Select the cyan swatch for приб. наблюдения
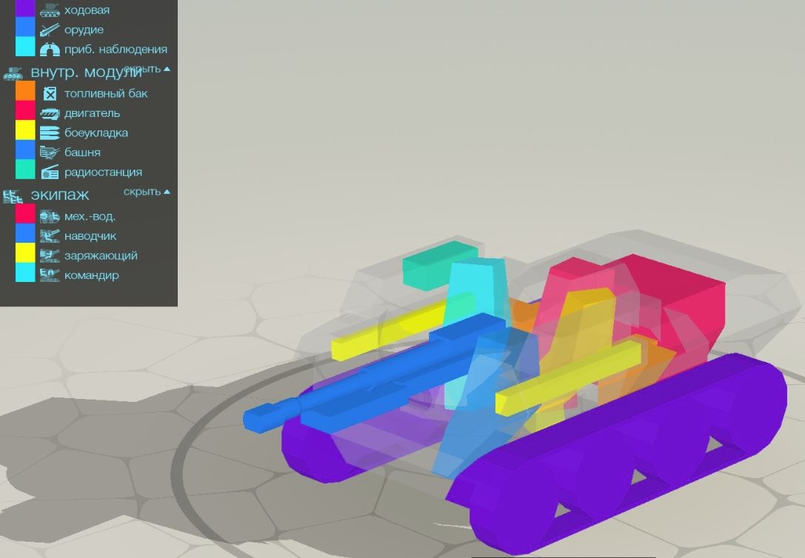Screen dimensions: 805x558 [25, 47]
